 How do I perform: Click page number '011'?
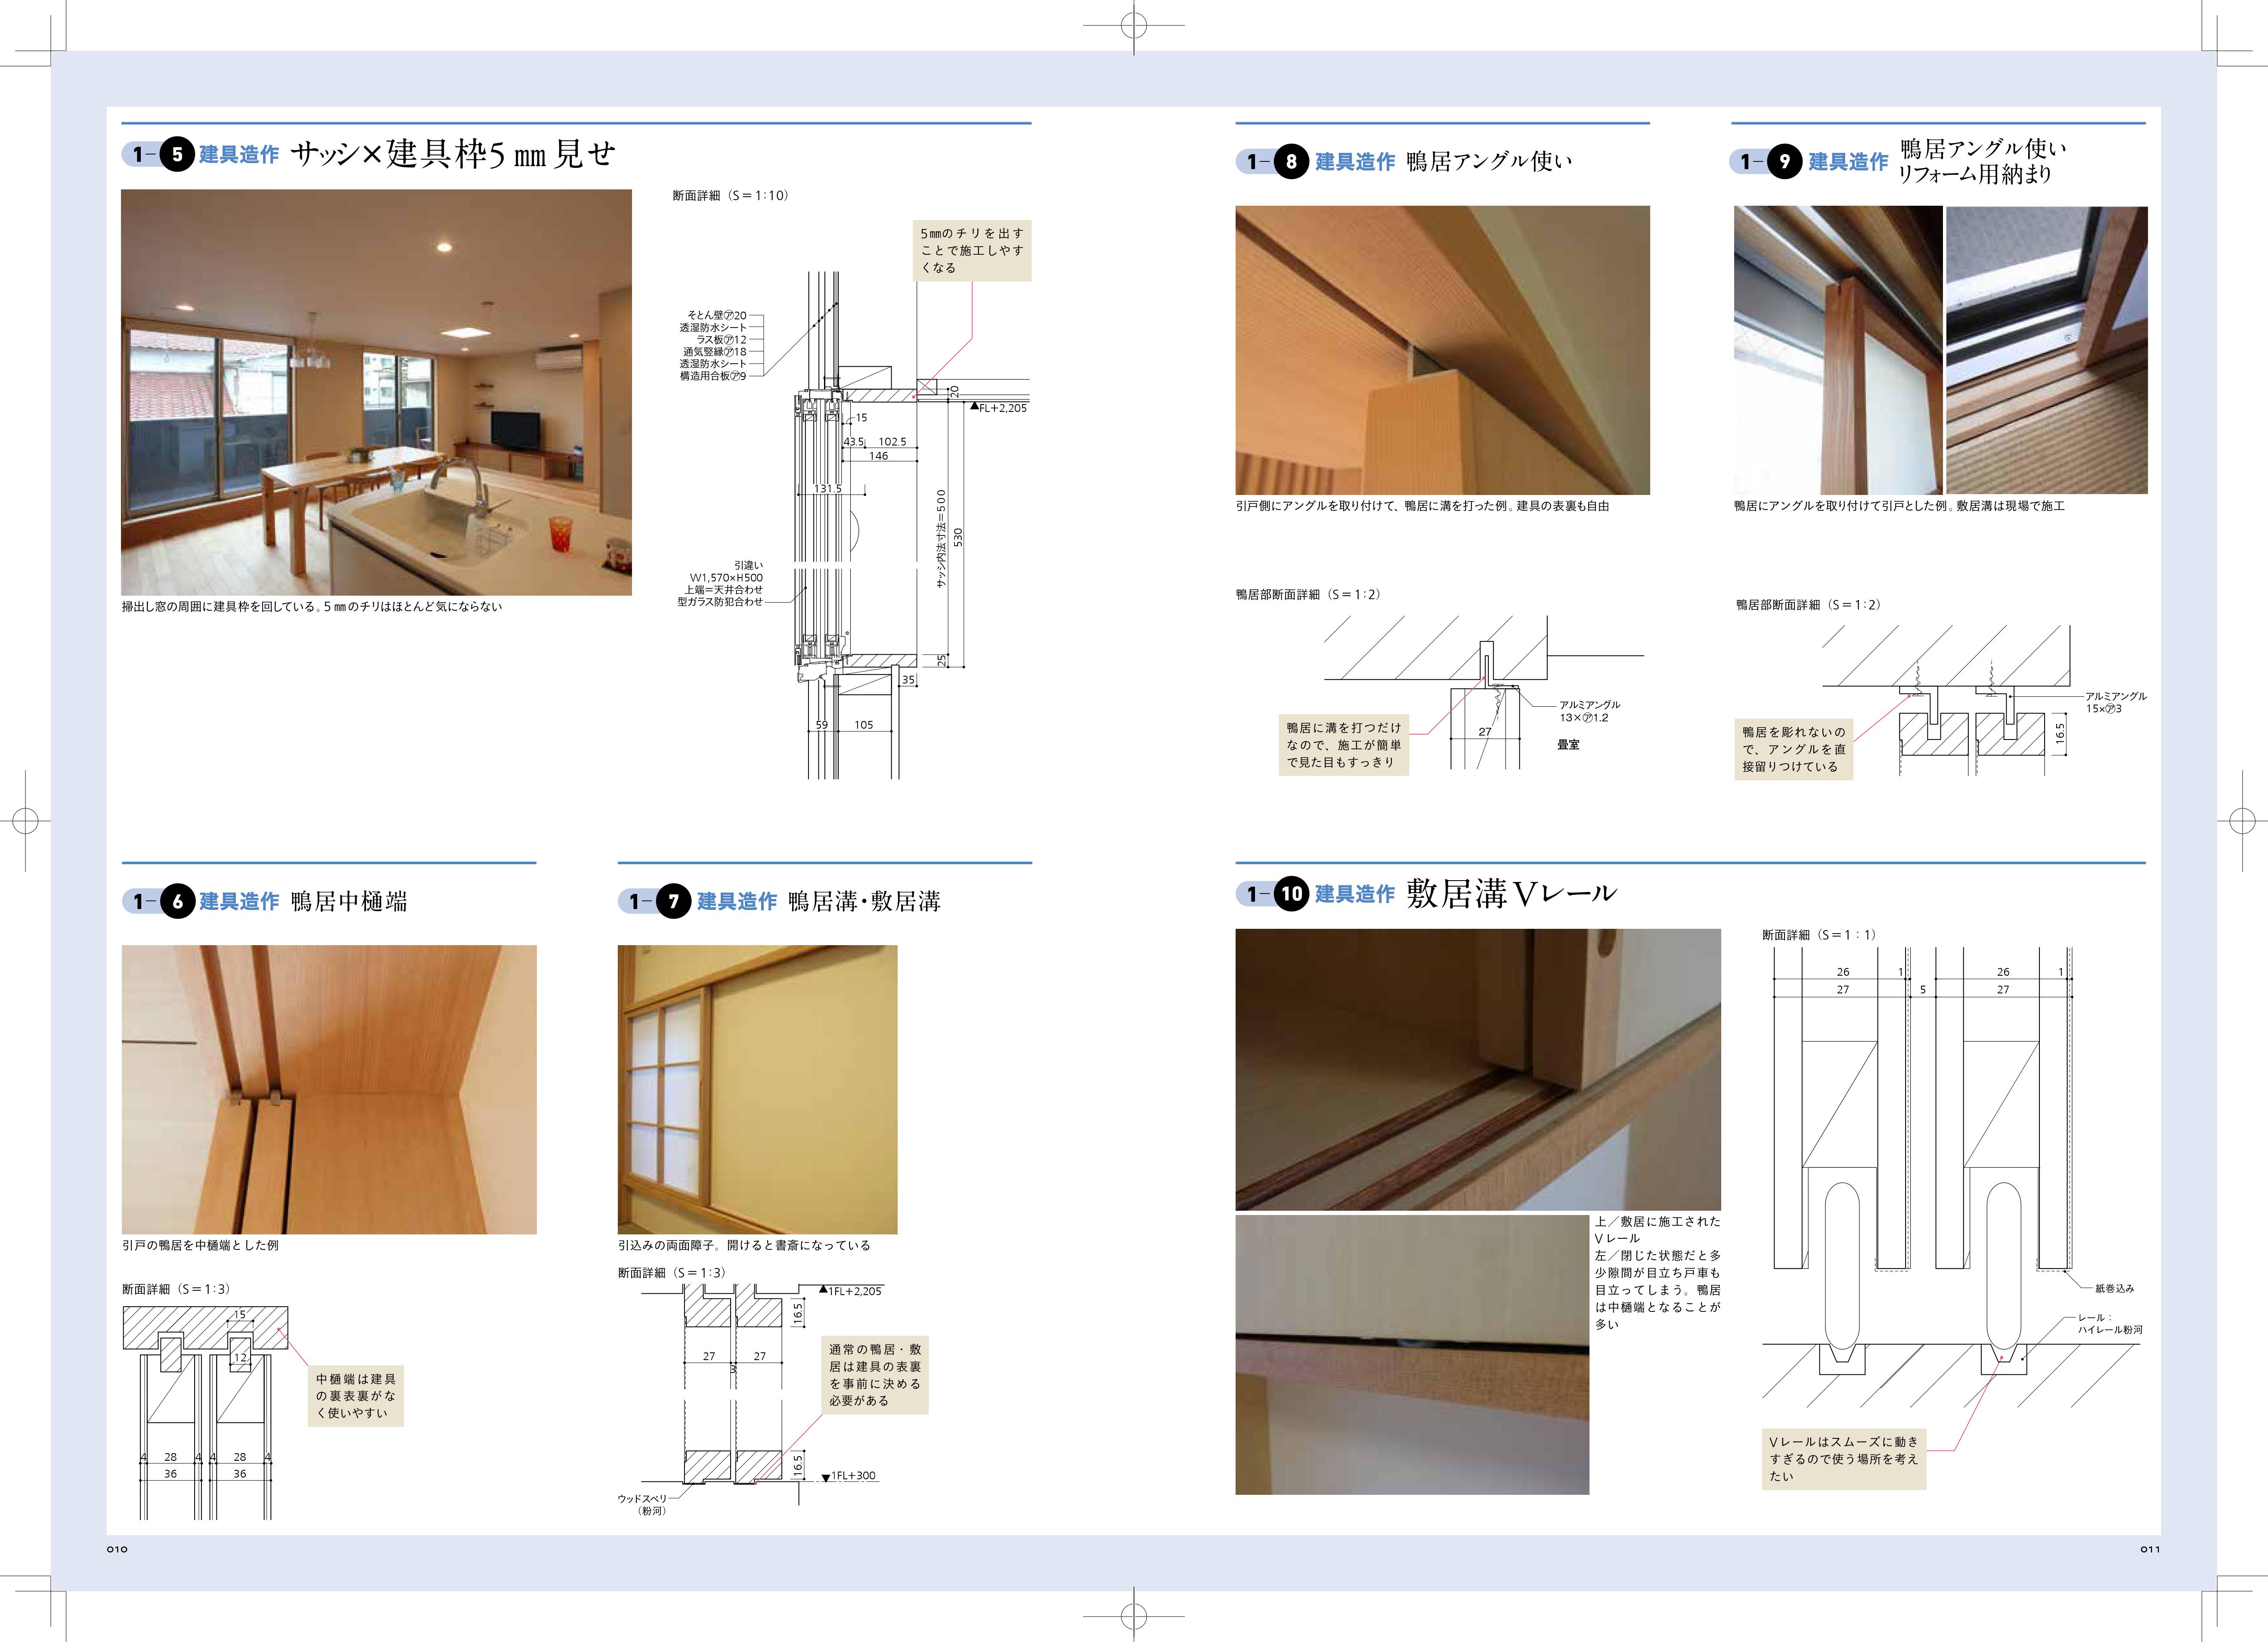2150,1549
